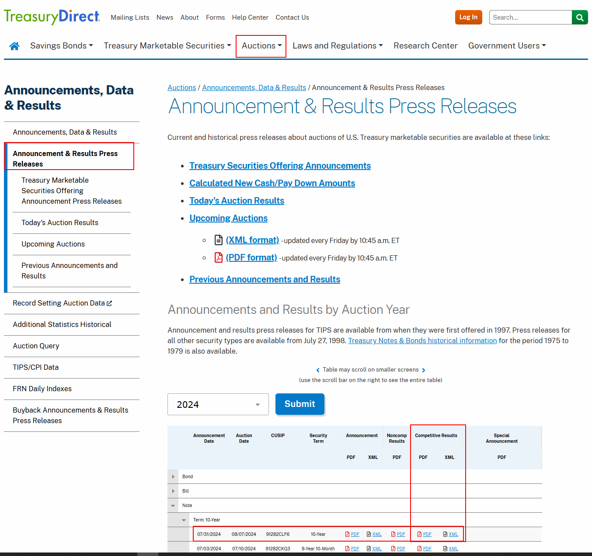Open the (PDF format) link
Screen dimensions: 592x556
251,257
